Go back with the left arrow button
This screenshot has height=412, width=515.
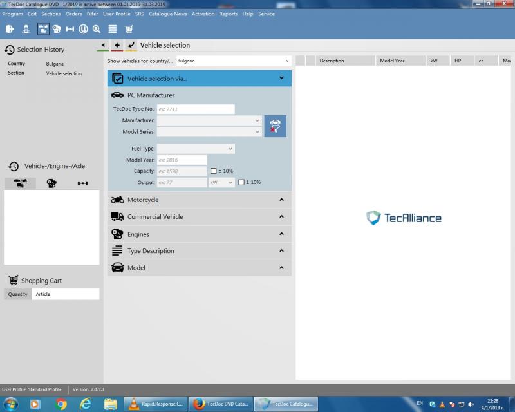pyautogui.click(x=117, y=45)
